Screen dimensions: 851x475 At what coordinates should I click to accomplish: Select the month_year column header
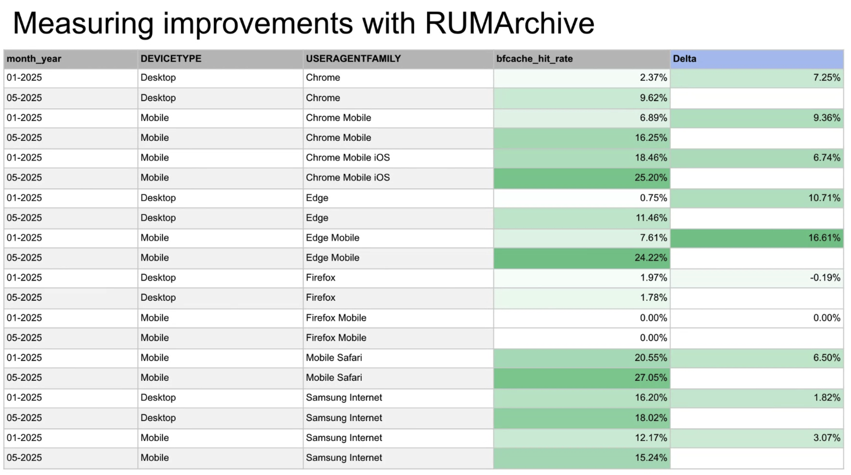tap(71, 59)
